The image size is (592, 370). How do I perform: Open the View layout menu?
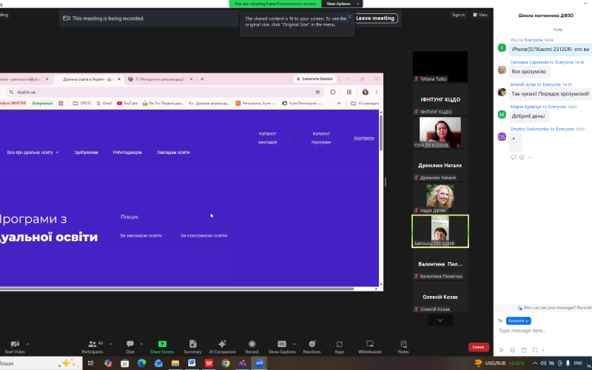(480, 15)
